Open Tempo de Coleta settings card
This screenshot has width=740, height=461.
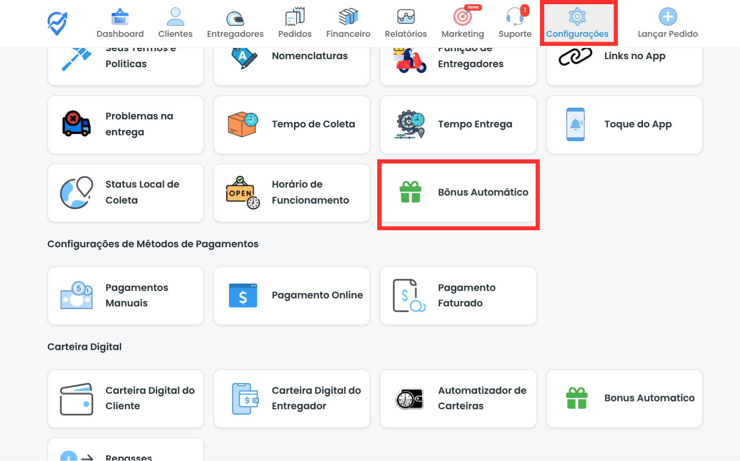point(291,125)
